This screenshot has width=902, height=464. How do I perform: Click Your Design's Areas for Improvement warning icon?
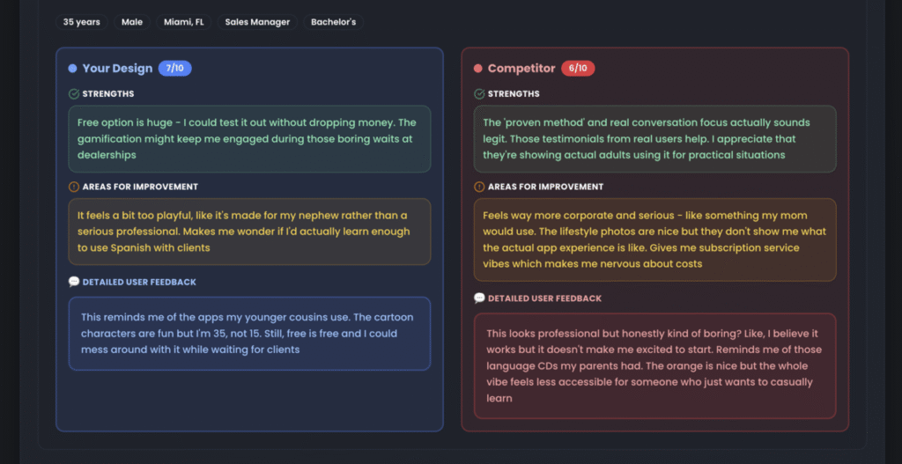[x=74, y=187]
